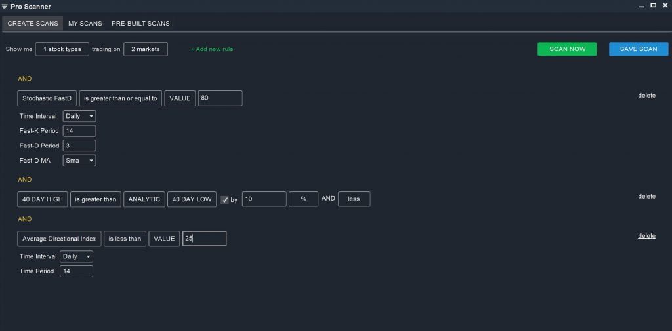672x331 pixels.
Task: Click the Add new rule link
Action: tap(211, 49)
